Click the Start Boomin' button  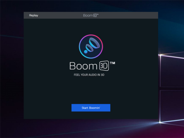click(91, 108)
